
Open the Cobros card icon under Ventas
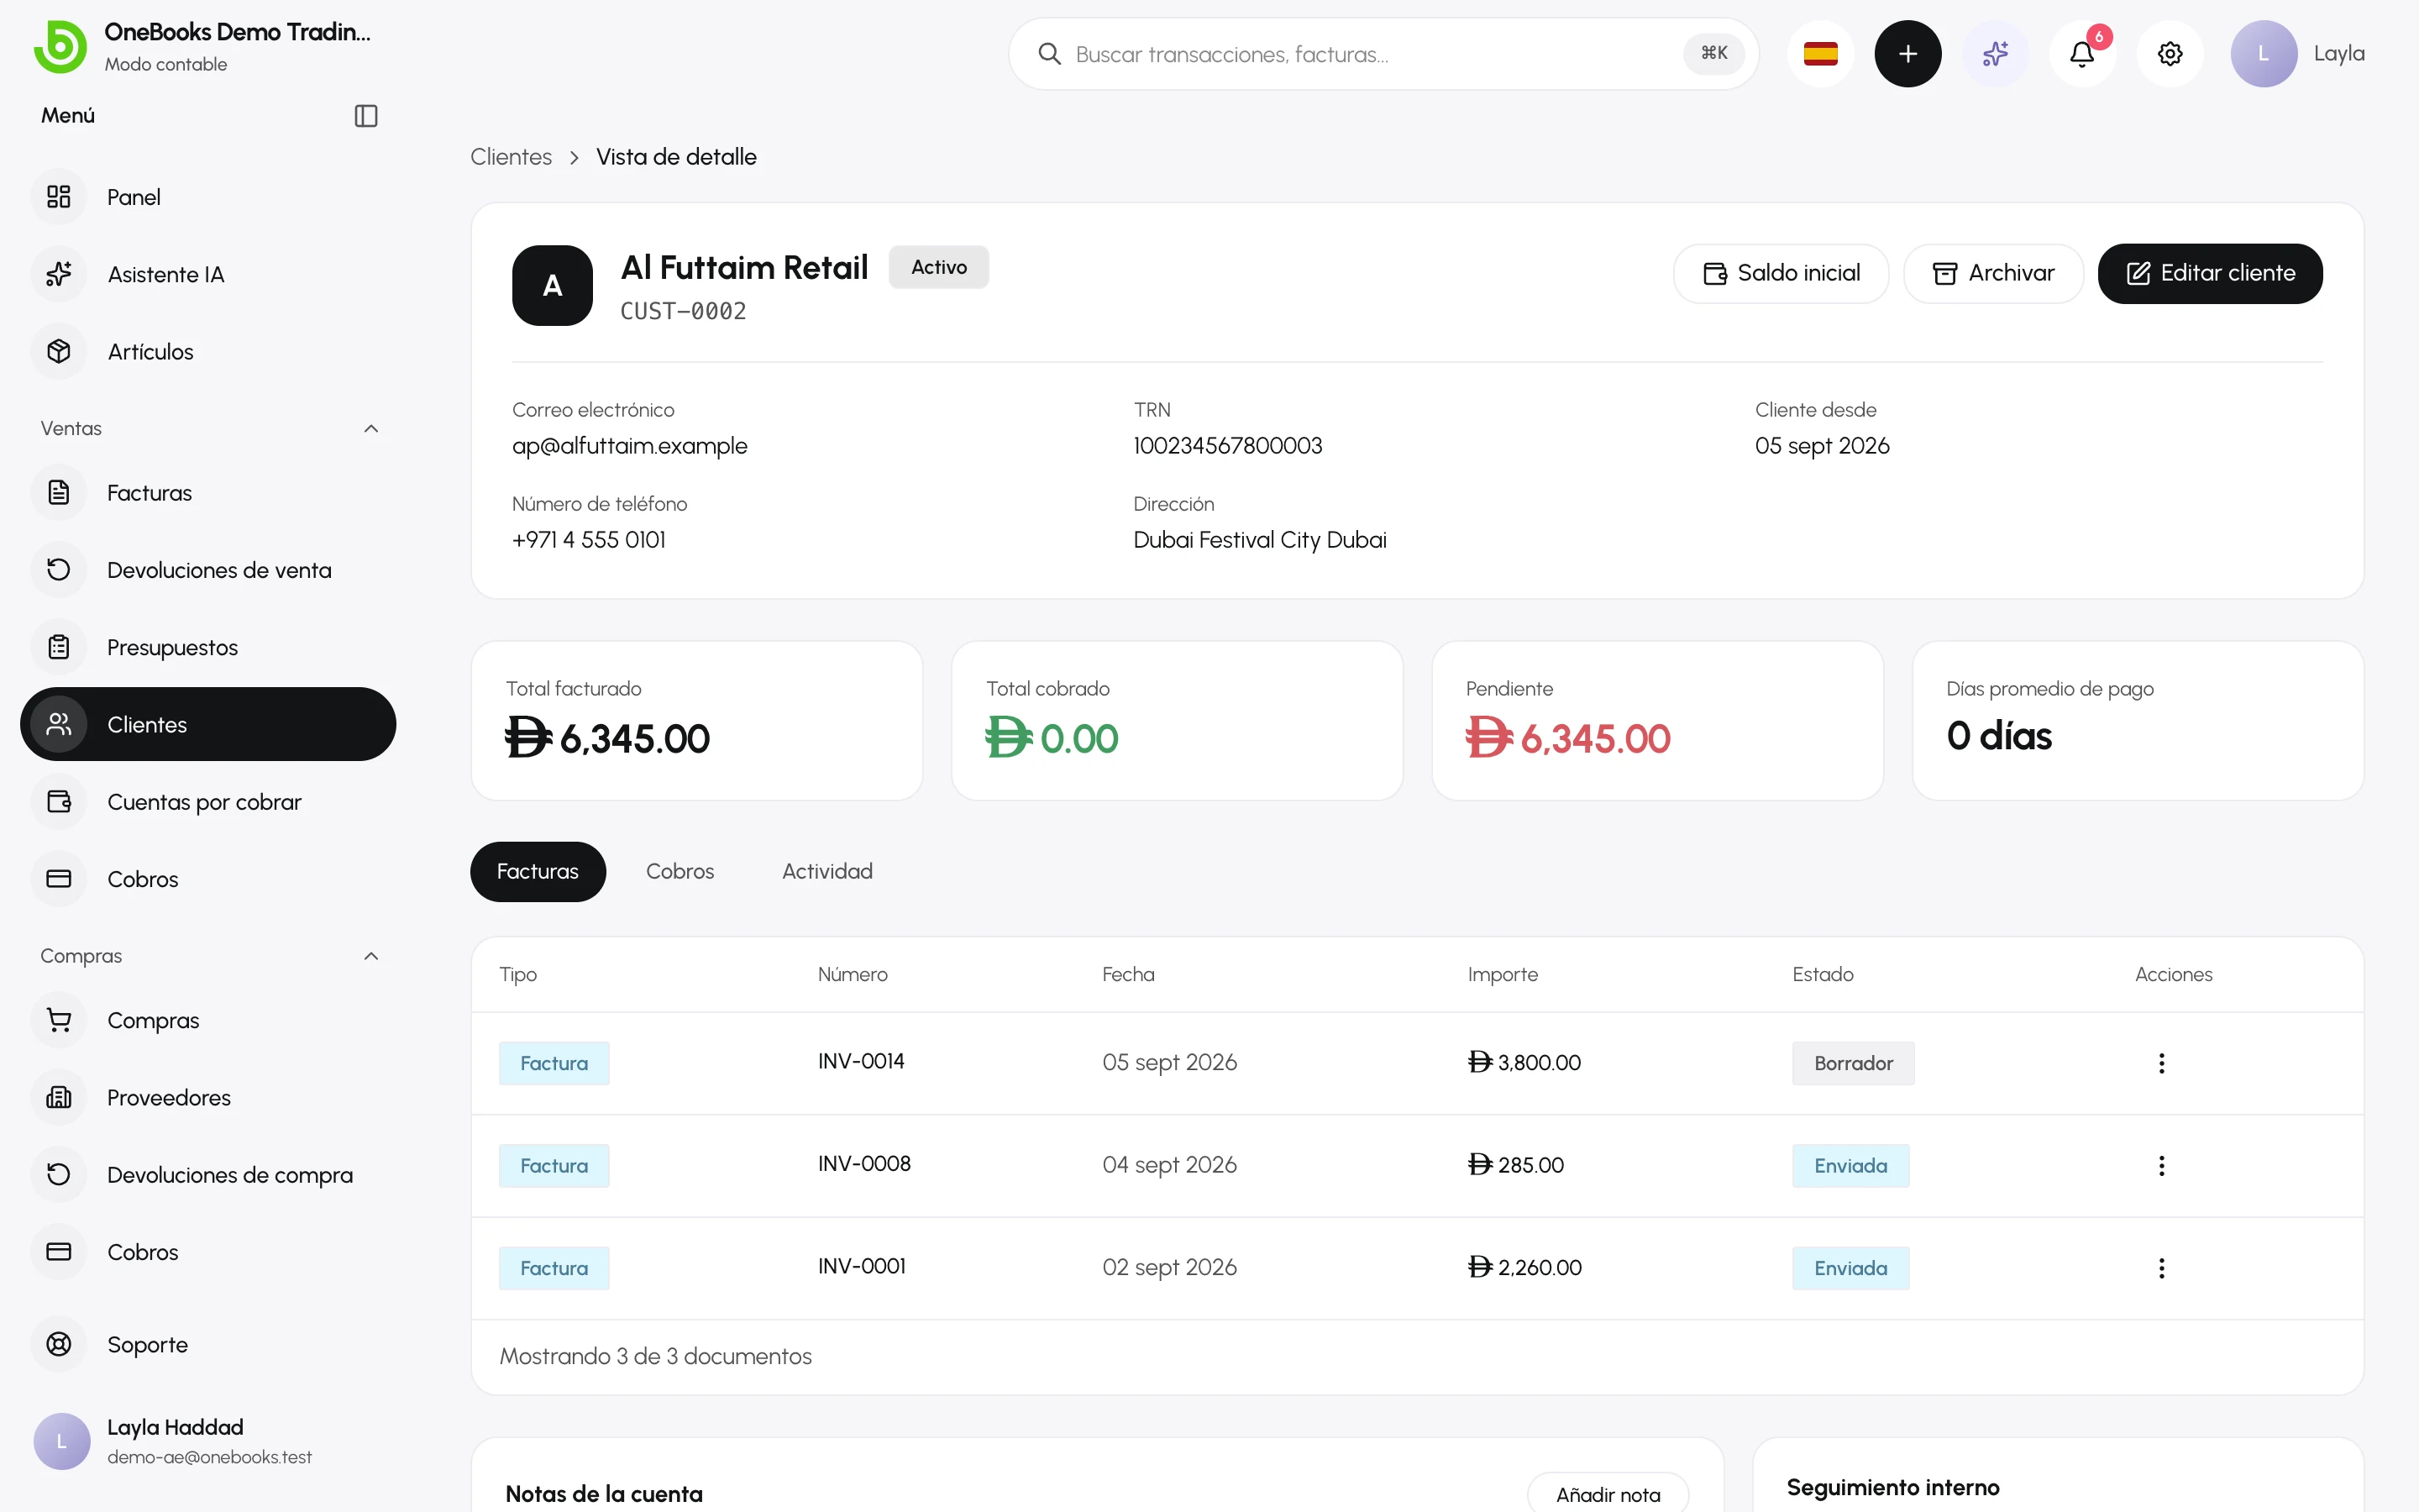click(59, 879)
